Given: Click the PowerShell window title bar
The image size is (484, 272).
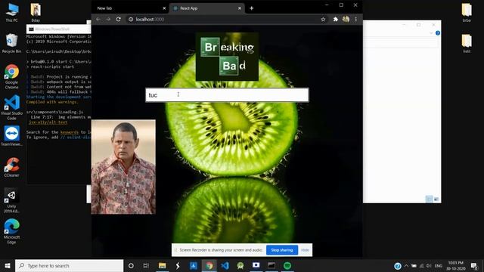Looking at the screenshot, I should (x=59, y=29).
